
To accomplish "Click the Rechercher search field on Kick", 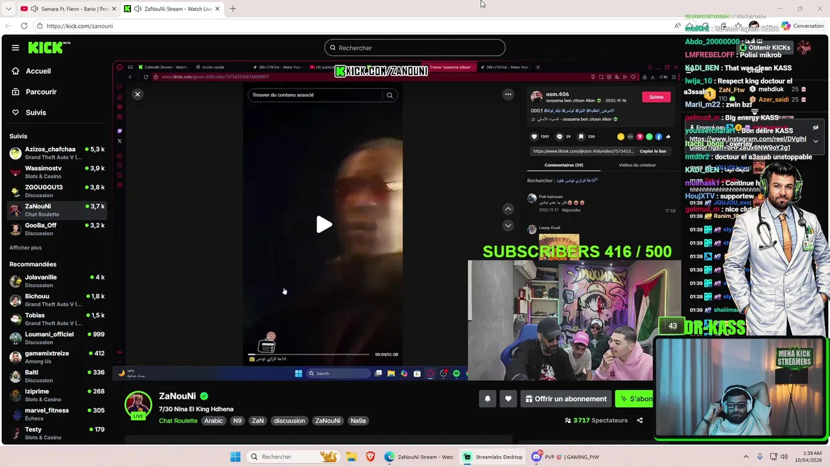I will click(415, 47).
